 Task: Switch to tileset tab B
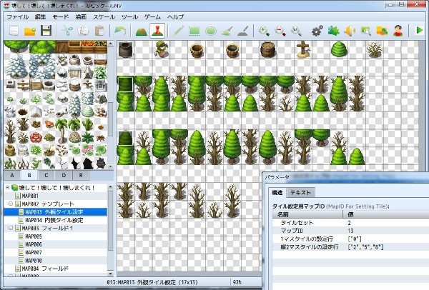(x=29, y=175)
